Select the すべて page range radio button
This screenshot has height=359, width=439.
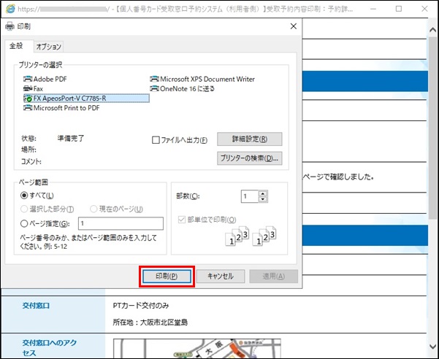(25, 196)
